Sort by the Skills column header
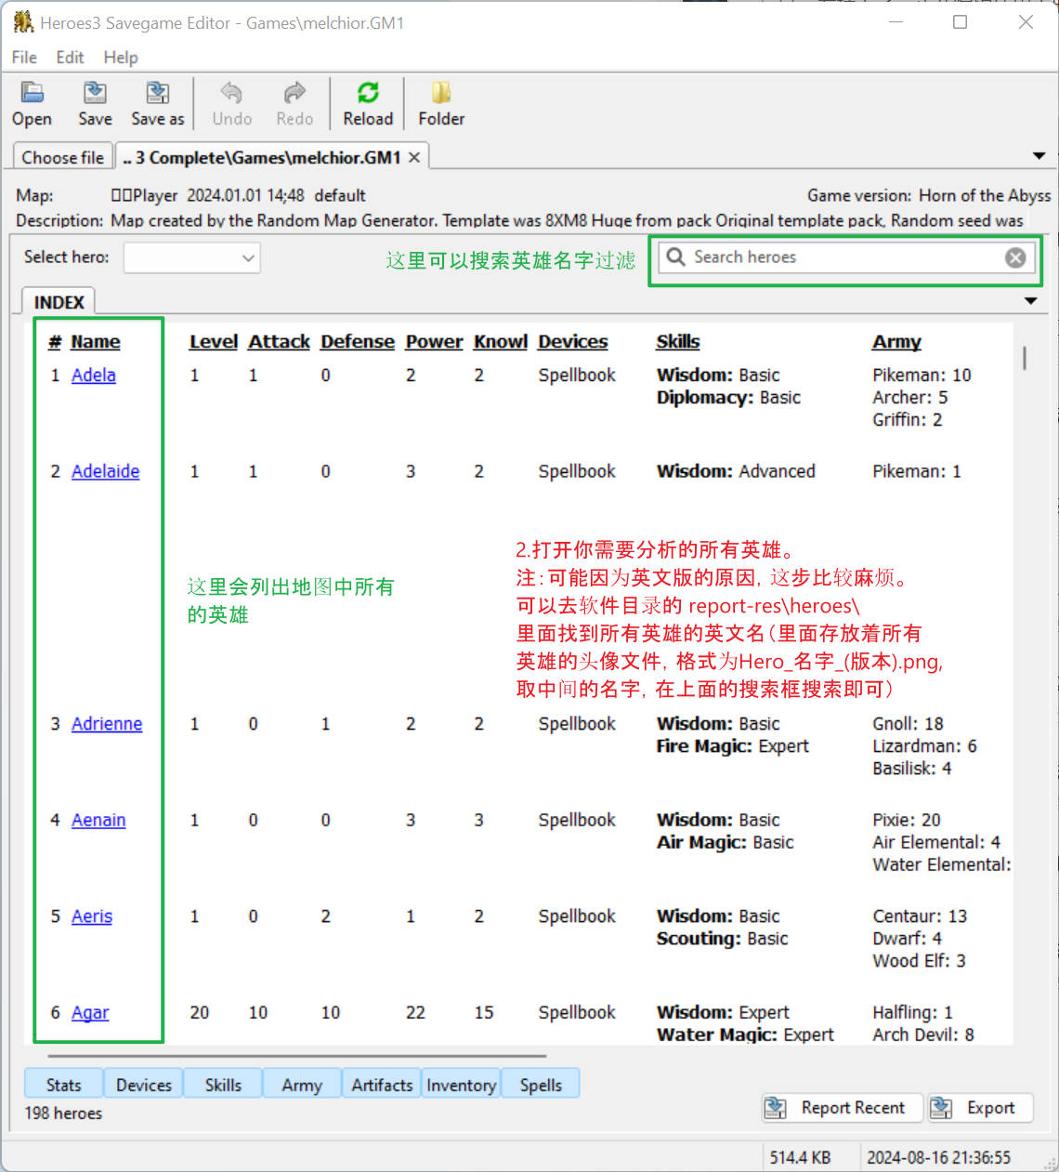This screenshot has height=1172, width=1059. (x=678, y=342)
